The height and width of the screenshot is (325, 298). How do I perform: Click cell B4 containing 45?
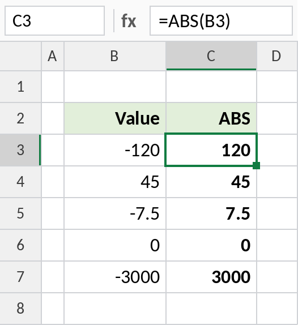115,182
